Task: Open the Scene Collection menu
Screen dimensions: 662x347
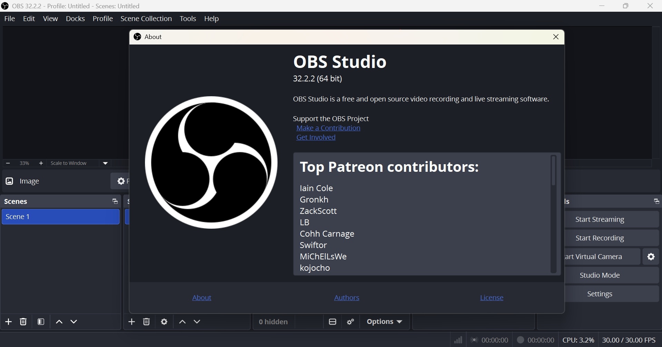Action: point(146,19)
